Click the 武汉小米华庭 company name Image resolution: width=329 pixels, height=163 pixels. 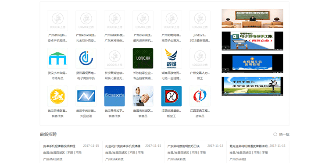pyautogui.click(x=57, y=73)
